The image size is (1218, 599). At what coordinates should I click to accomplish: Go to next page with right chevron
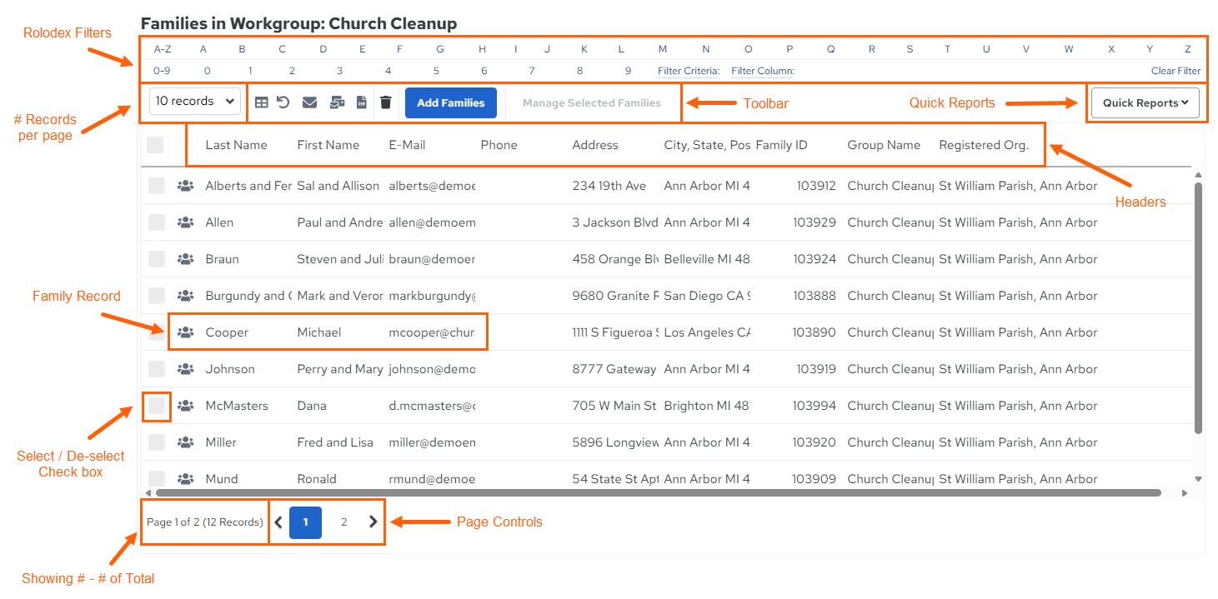[x=373, y=522]
